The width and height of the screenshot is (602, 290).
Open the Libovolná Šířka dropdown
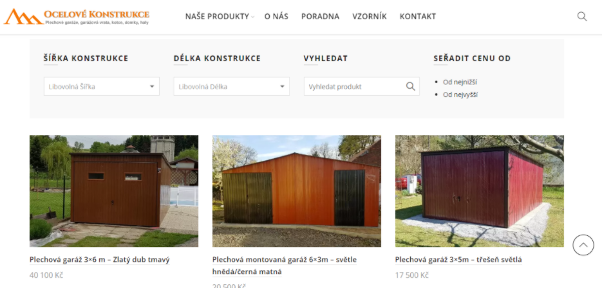pyautogui.click(x=101, y=86)
